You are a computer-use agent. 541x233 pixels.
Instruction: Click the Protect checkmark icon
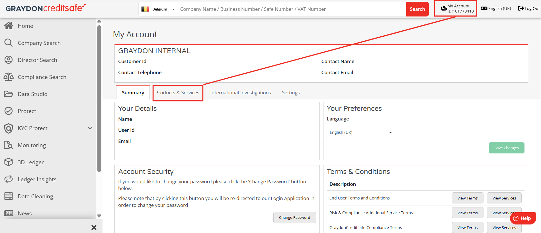9,111
